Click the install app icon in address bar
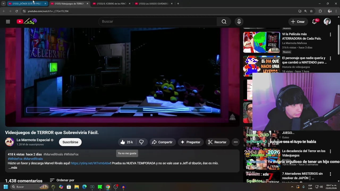The height and width of the screenshot is (191, 340). click(300, 11)
